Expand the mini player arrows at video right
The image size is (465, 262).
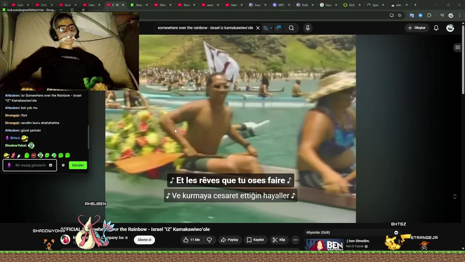[x=454, y=196]
